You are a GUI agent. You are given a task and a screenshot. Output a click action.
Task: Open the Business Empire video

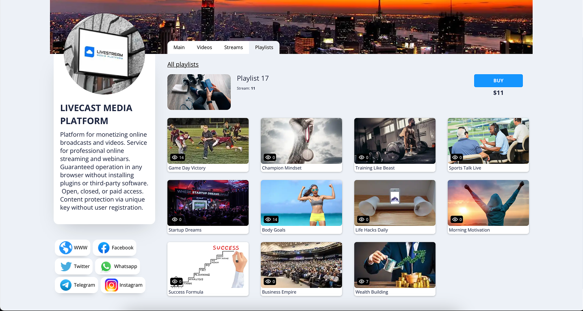coord(301,265)
